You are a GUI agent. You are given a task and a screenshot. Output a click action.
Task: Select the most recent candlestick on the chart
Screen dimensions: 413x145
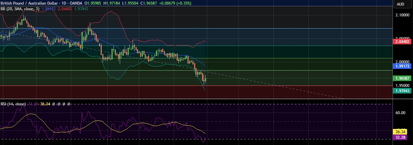[205, 79]
